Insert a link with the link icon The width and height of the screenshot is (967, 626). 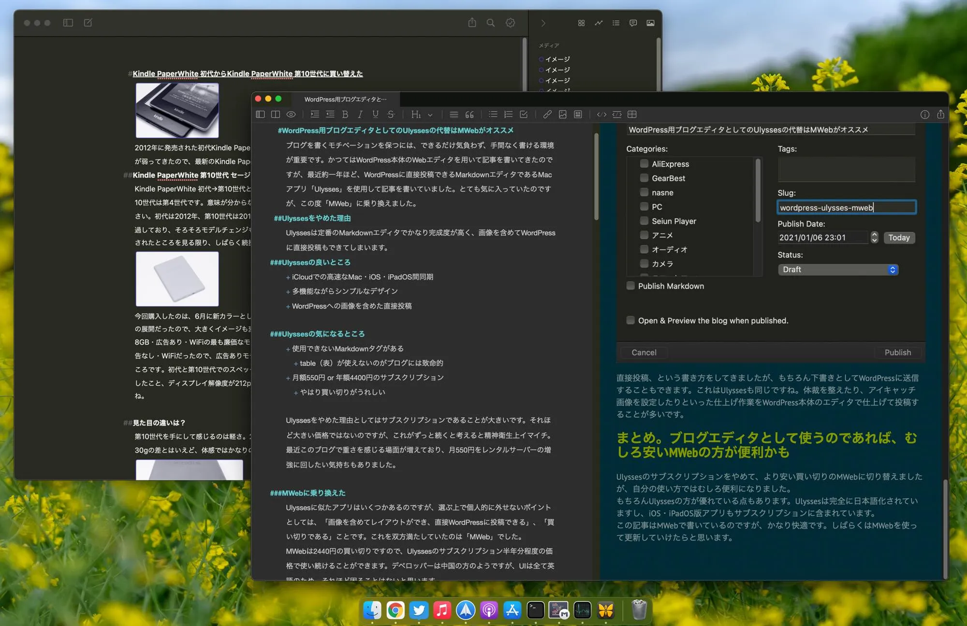[547, 115]
